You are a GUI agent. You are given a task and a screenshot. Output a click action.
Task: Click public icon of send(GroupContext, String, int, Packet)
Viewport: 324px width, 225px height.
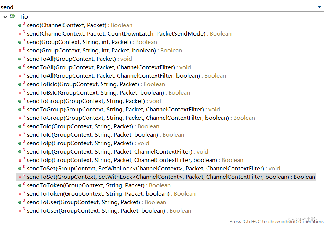(20, 42)
